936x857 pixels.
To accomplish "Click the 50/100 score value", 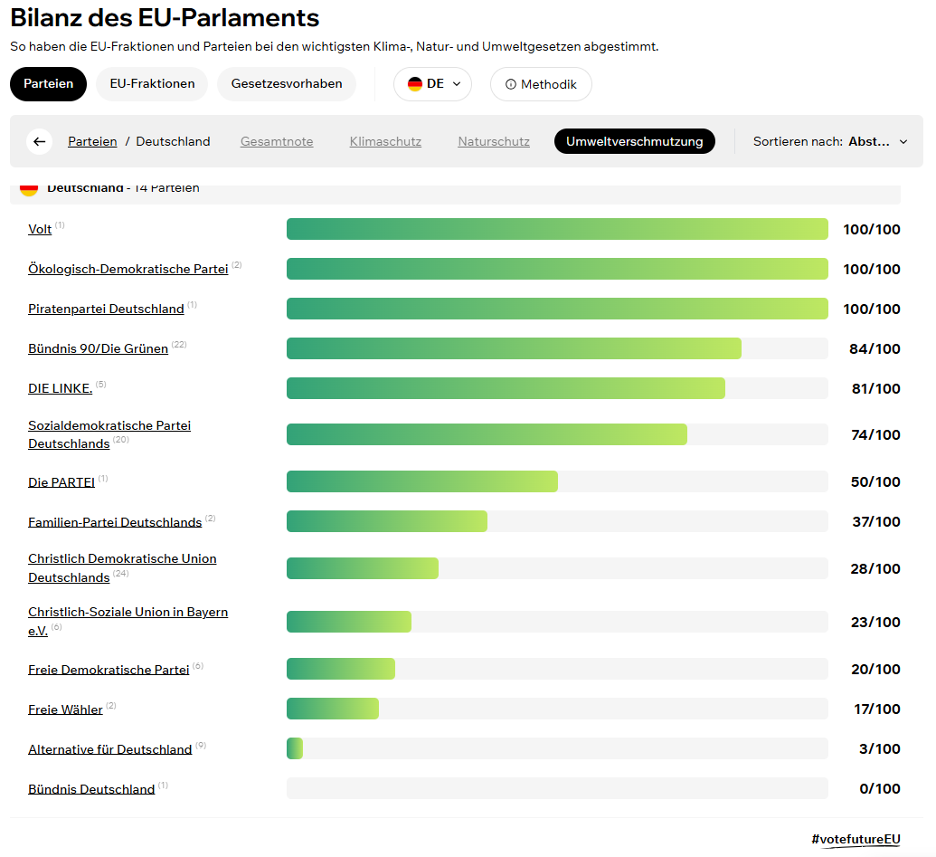I will (875, 482).
